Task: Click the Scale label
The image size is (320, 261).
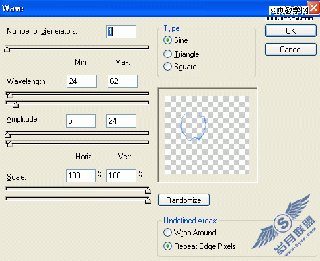Action: [17, 177]
